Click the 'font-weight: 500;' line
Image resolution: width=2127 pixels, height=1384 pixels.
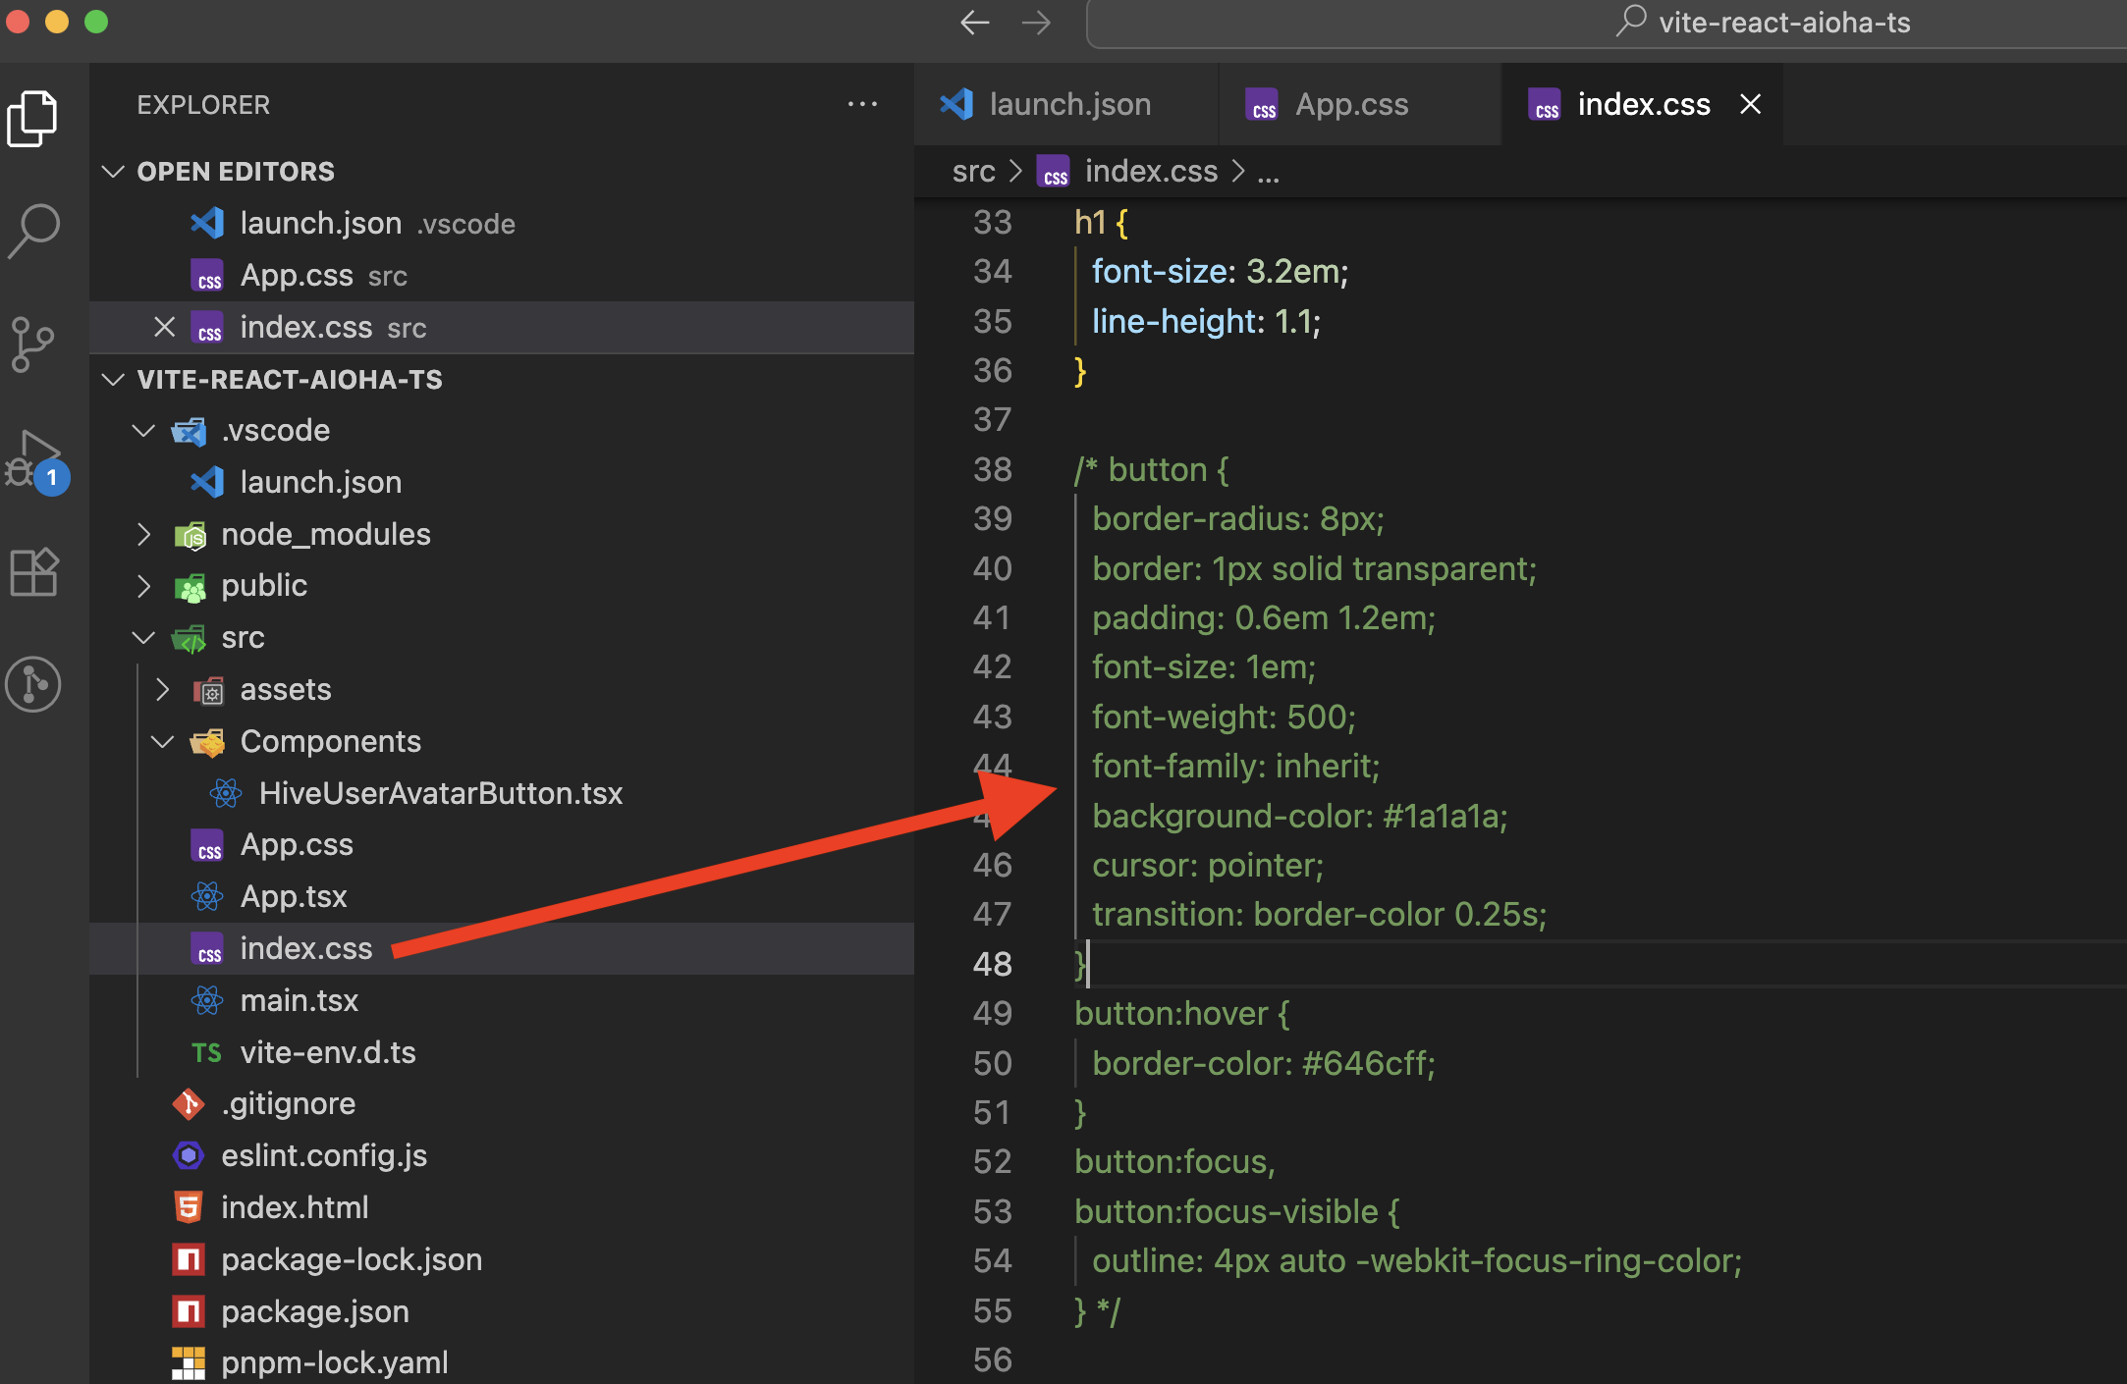[1224, 718]
